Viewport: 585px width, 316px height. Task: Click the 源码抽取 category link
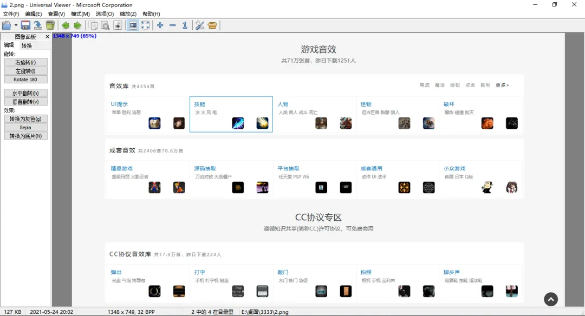205,168
